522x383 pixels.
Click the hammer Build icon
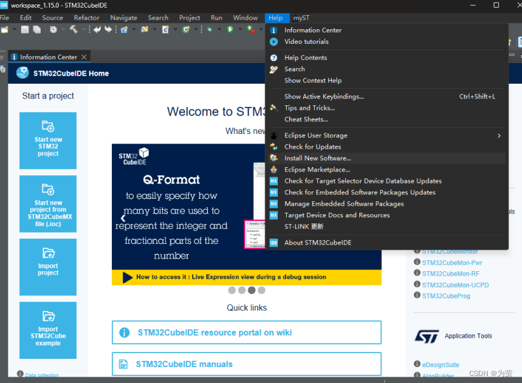point(74,30)
